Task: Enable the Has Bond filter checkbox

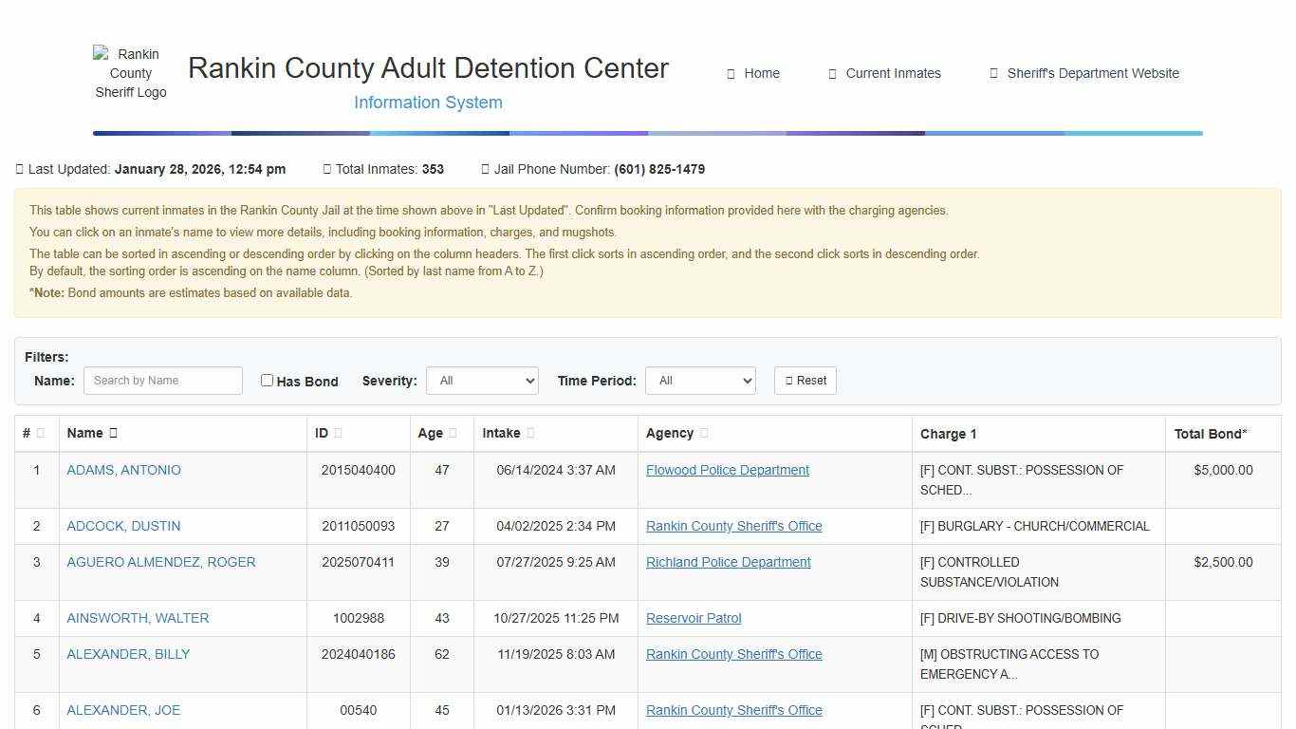Action: [267, 380]
